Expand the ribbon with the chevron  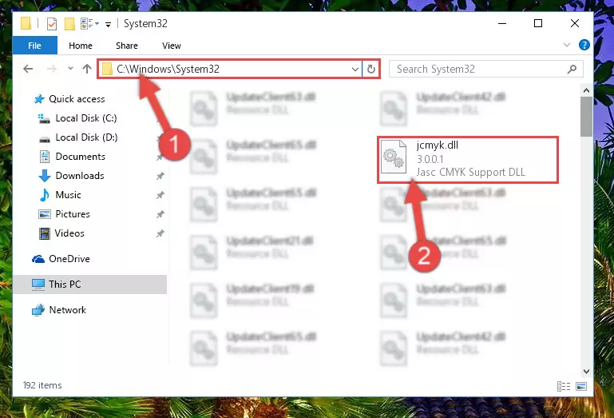(x=567, y=45)
